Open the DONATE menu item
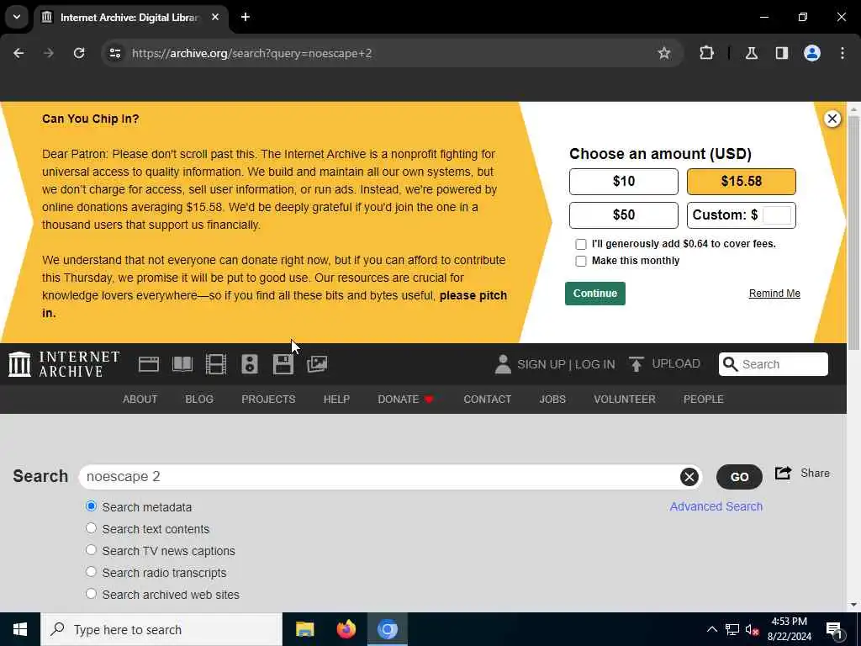This screenshot has height=646, width=861. 405,400
